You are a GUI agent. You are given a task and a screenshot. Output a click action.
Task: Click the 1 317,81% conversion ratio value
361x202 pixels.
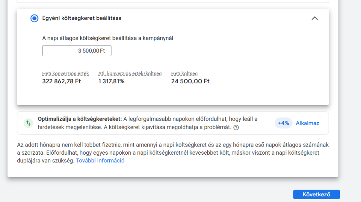(111, 82)
